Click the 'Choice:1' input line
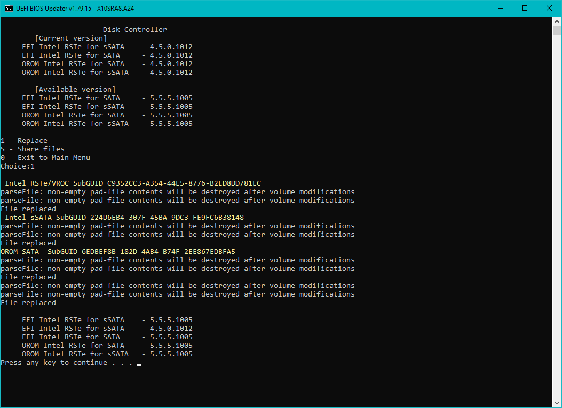The image size is (562, 408). pyautogui.click(x=18, y=166)
